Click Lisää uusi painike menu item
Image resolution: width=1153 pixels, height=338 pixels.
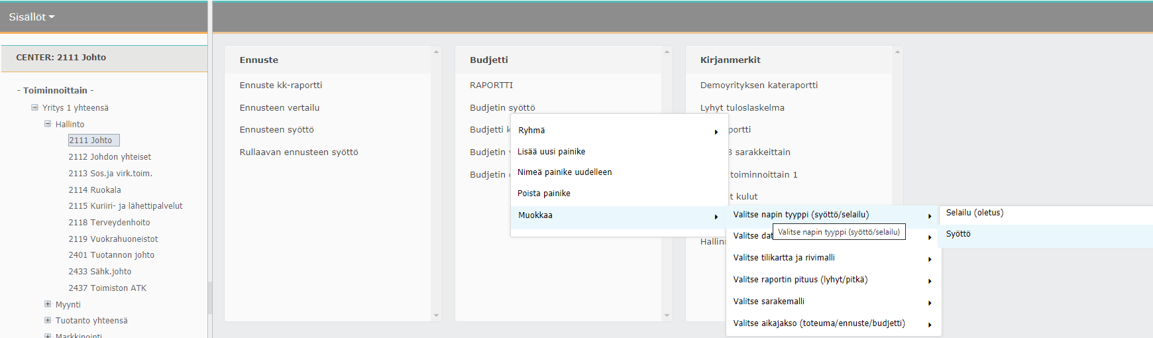(x=551, y=152)
